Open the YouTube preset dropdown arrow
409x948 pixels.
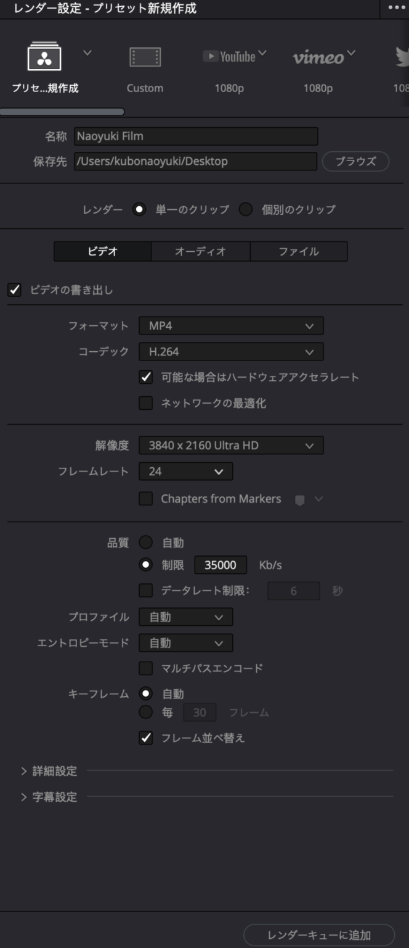click(262, 53)
